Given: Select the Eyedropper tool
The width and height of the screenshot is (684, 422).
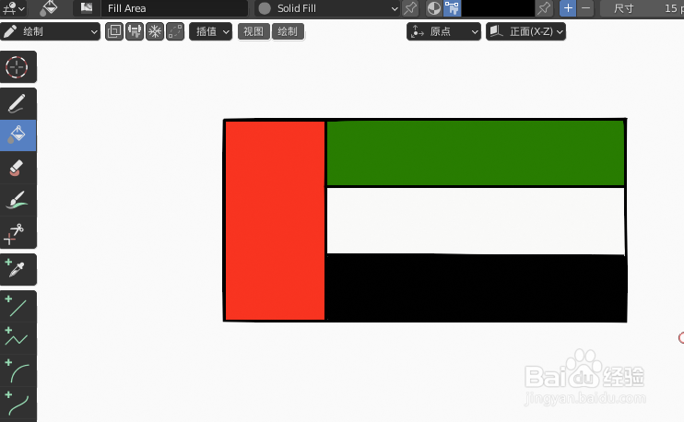Looking at the screenshot, I should click(18, 269).
